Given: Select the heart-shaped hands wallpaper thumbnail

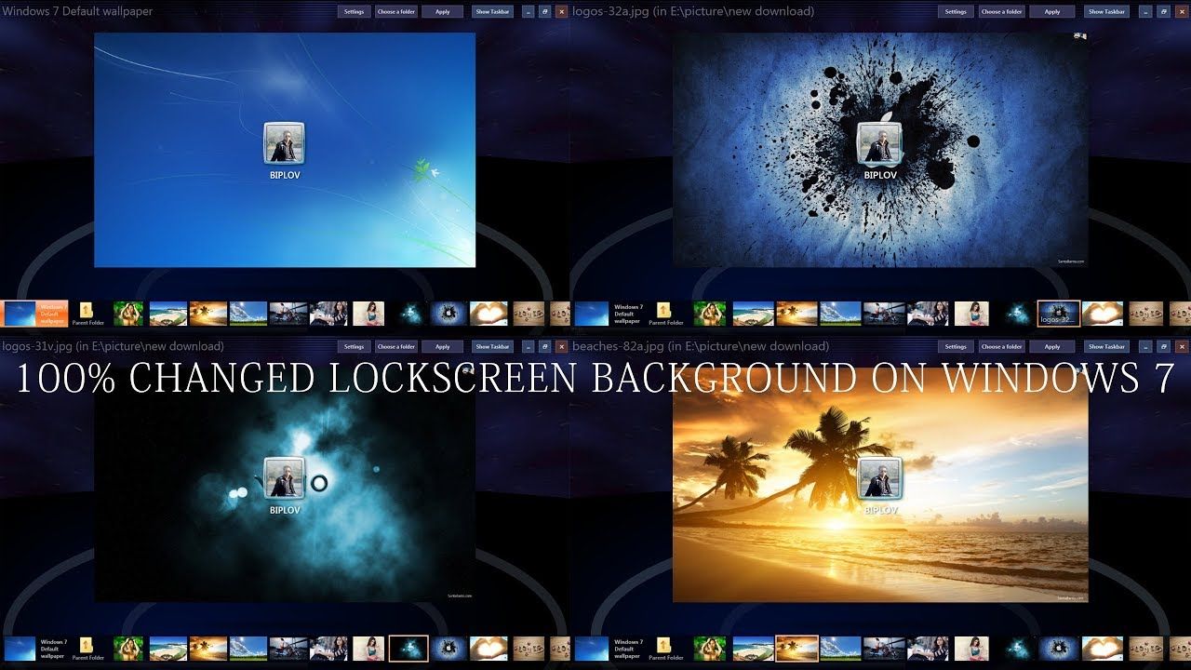Looking at the screenshot, I should 1103,314.
